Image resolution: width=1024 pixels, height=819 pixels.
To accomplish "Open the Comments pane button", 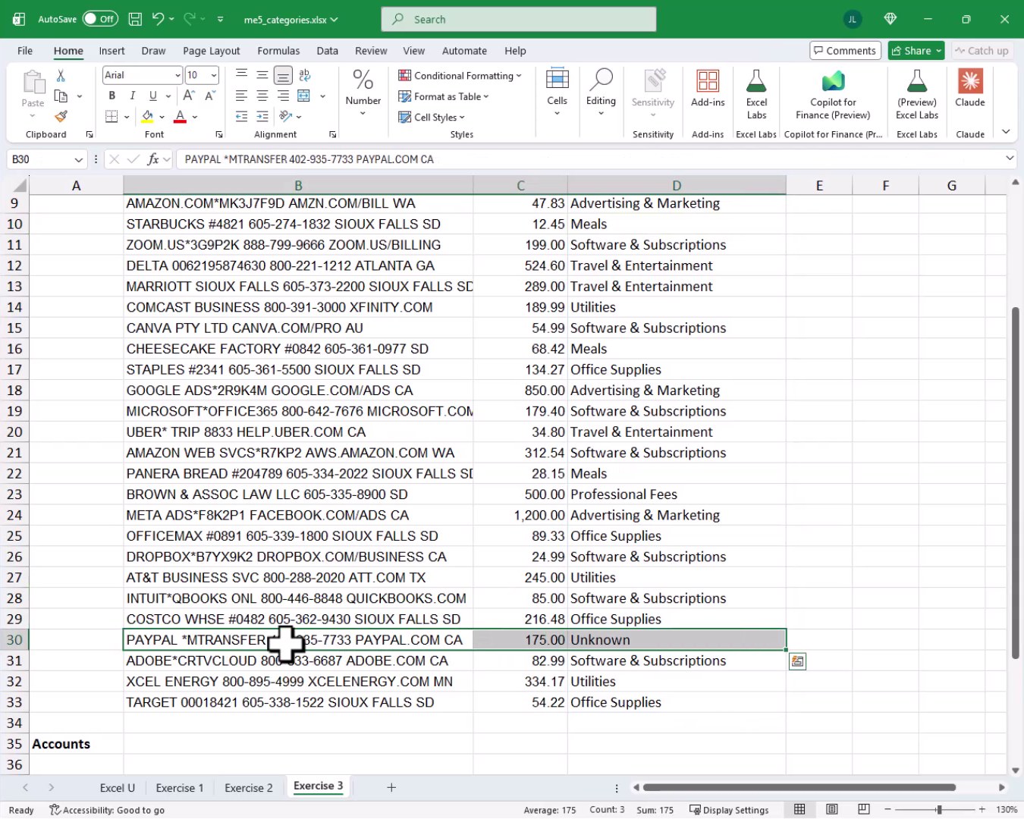I will [845, 51].
